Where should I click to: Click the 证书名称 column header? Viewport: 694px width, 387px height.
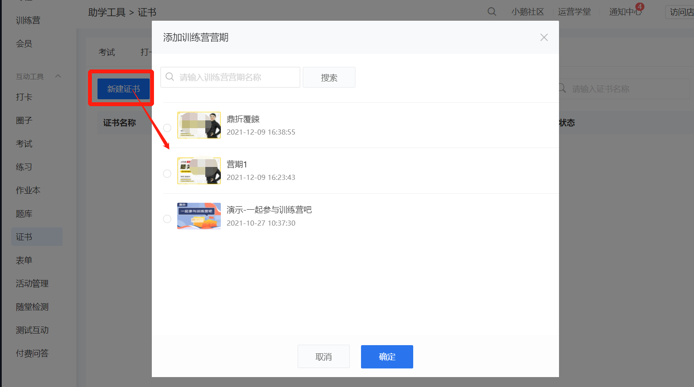pyautogui.click(x=119, y=123)
